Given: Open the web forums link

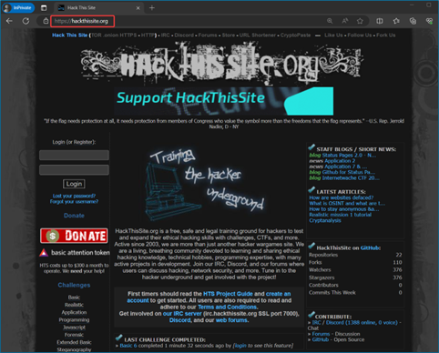Looking at the screenshot, I should click(x=231, y=320).
